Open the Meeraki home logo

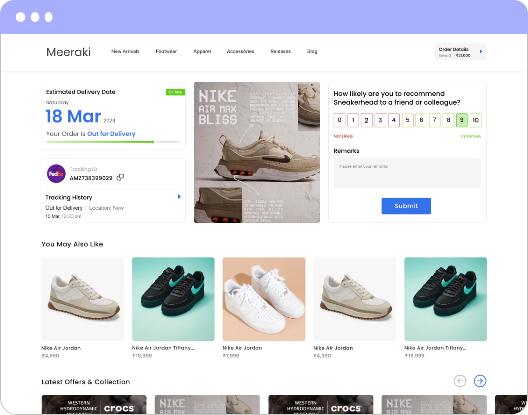[x=69, y=52]
